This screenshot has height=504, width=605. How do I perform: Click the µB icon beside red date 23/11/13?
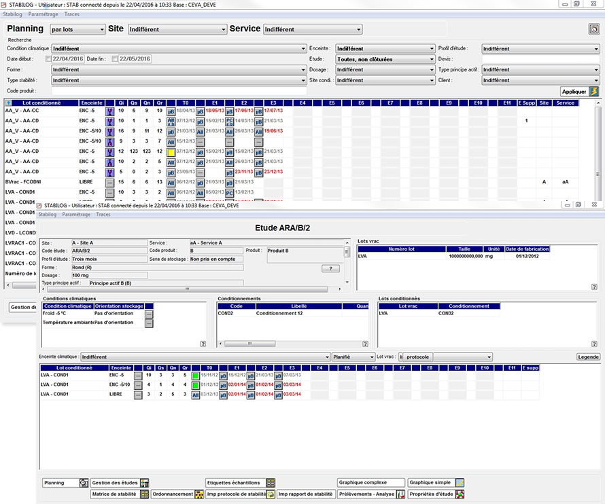click(x=230, y=173)
